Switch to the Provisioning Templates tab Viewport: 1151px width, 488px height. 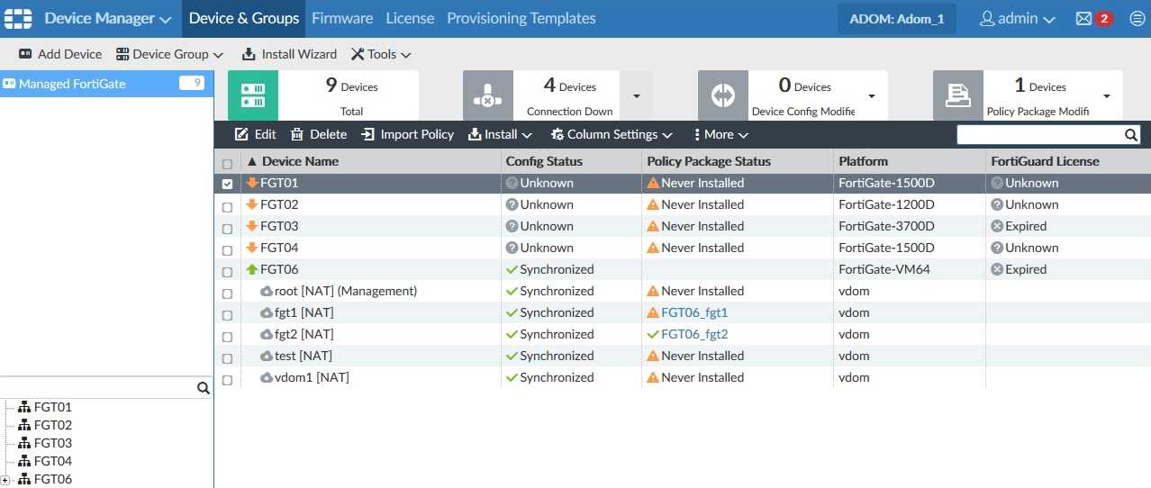coord(521,18)
